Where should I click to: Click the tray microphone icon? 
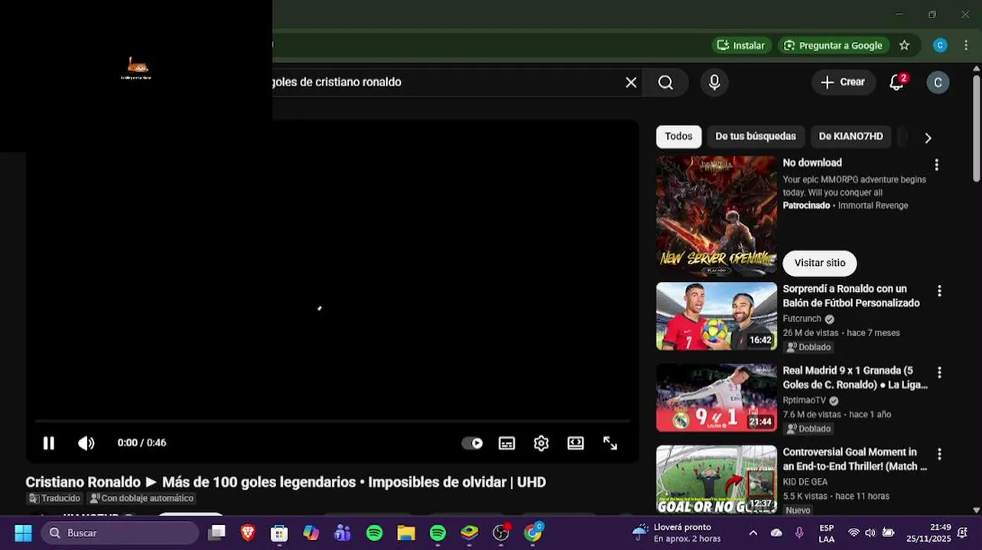coord(799,533)
